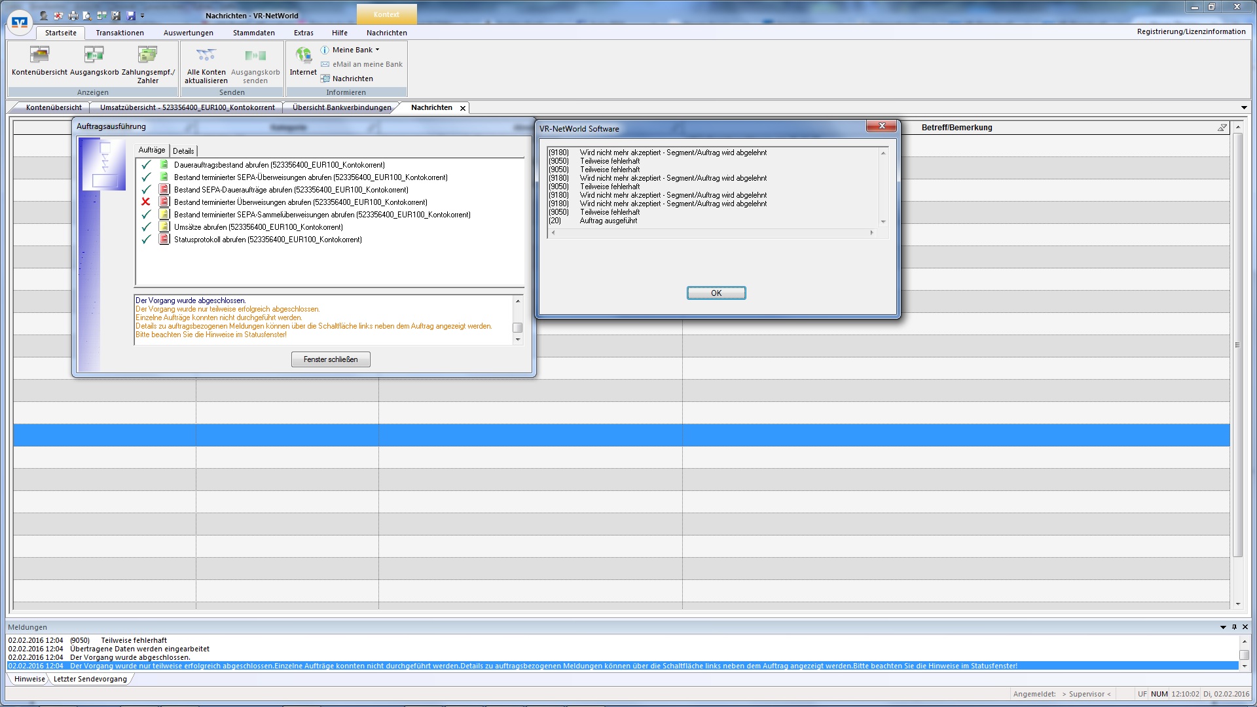
Task: Open the VR-NetWorld application menu orb
Action: (20, 22)
